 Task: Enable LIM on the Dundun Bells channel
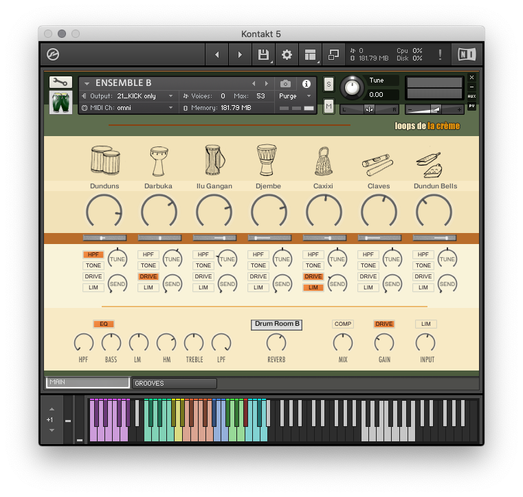coord(423,287)
